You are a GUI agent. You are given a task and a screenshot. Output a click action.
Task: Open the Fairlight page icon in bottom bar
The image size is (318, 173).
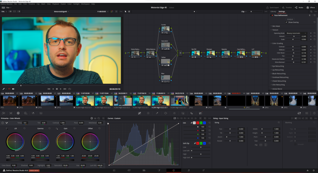(x=189, y=170)
